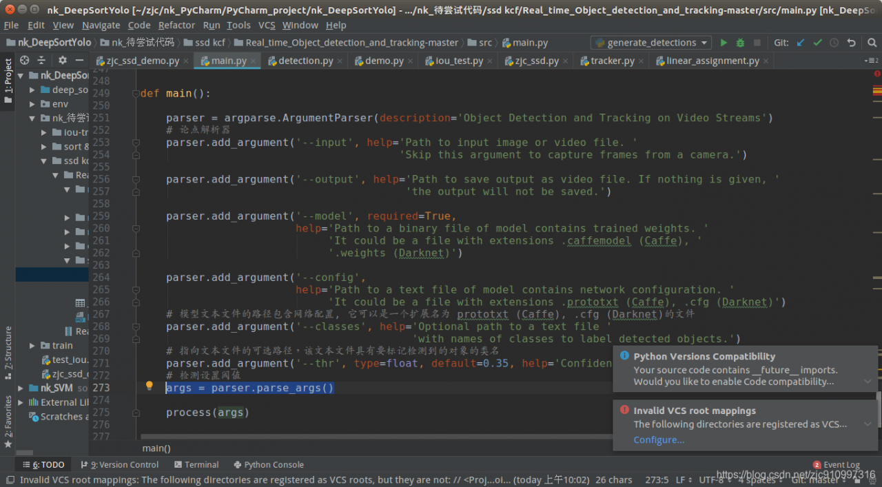The width and height of the screenshot is (882, 487).
Task: Click the src breadcrumb in navigation bar
Action: (481, 43)
